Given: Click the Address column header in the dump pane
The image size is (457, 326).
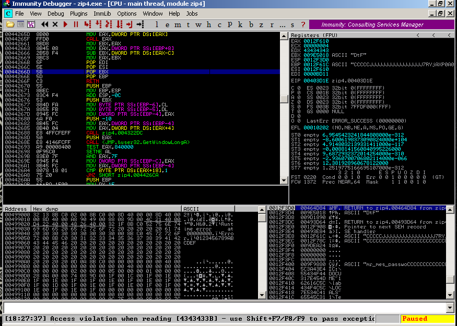Looking at the screenshot, I should point(17,209).
